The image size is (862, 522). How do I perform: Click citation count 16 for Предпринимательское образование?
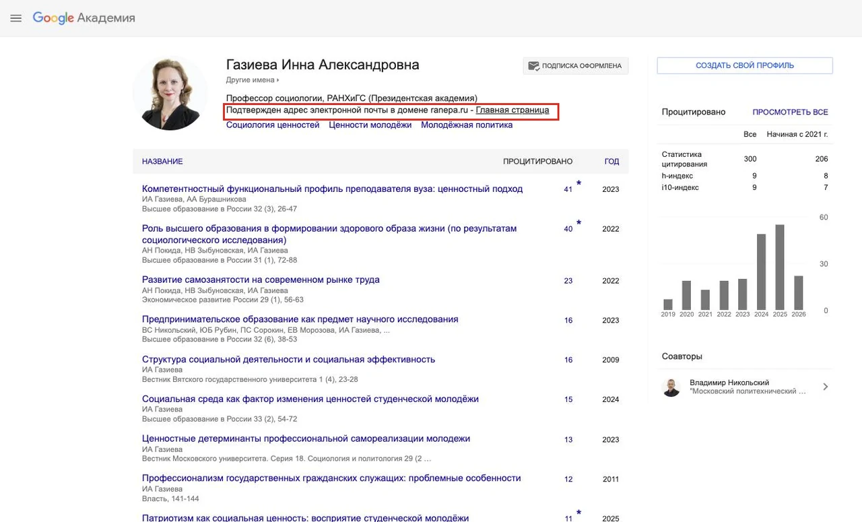[x=568, y=321]
